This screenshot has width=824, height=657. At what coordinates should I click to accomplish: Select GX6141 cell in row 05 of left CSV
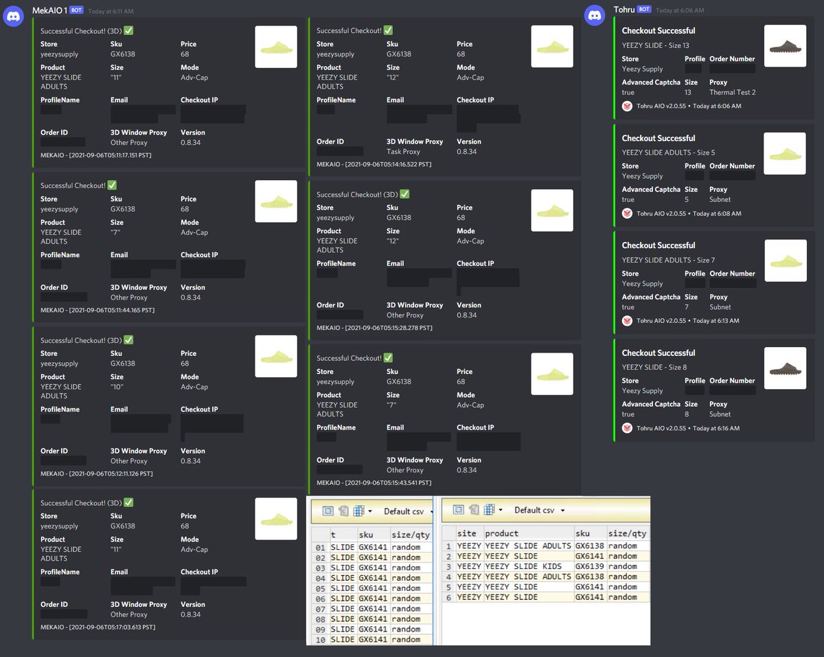coord(373,588)
